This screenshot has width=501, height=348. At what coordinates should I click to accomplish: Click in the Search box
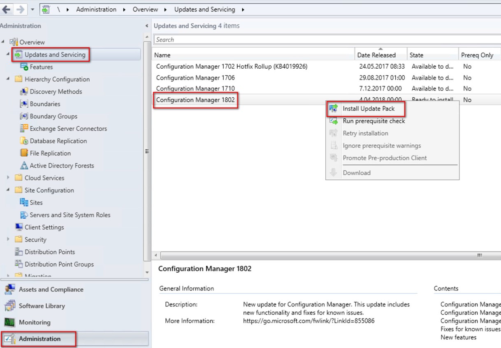[327, 40]
